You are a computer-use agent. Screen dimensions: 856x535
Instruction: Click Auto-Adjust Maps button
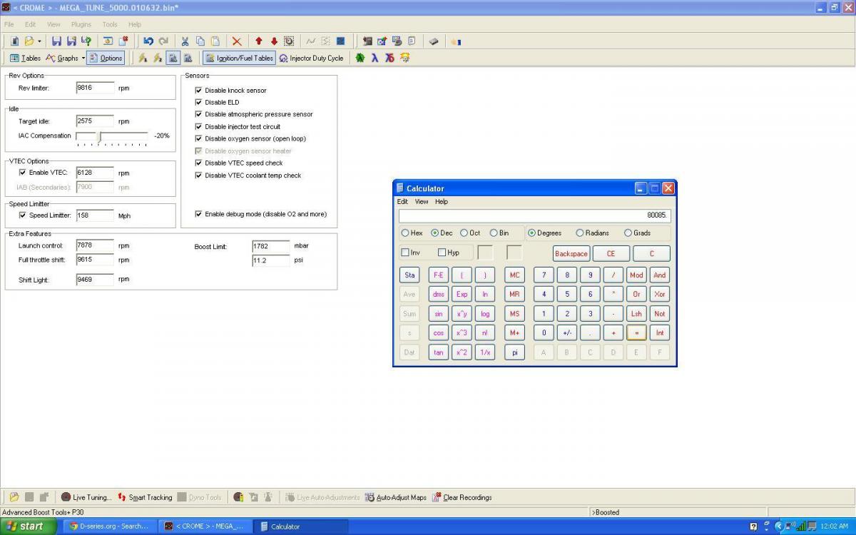pyautogui.click(x=395, y=497)
